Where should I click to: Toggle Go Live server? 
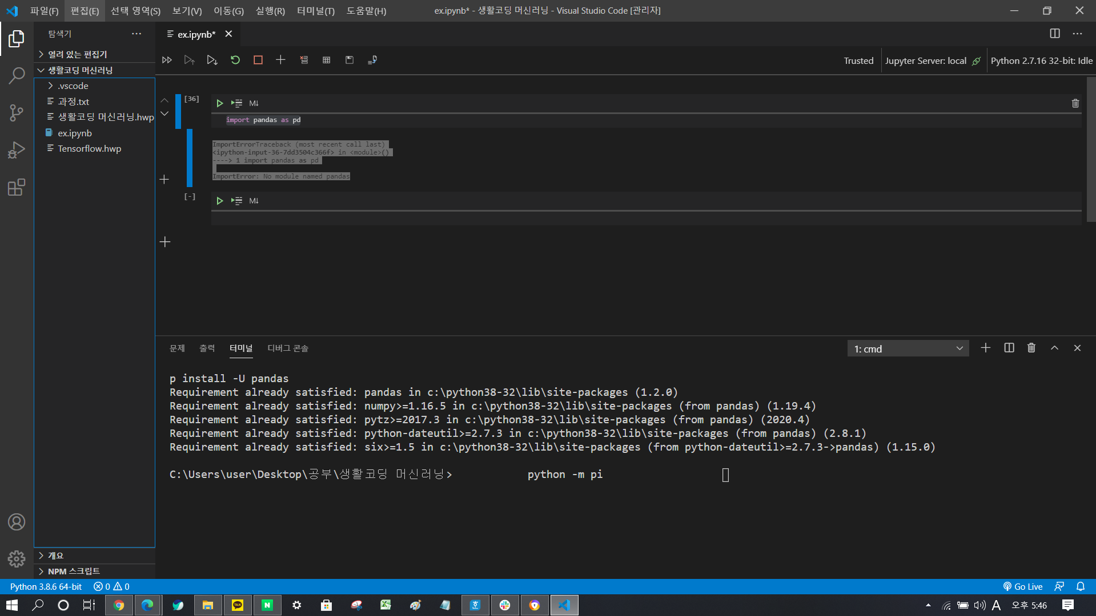pyautogui.click(x=1023, y=586)
